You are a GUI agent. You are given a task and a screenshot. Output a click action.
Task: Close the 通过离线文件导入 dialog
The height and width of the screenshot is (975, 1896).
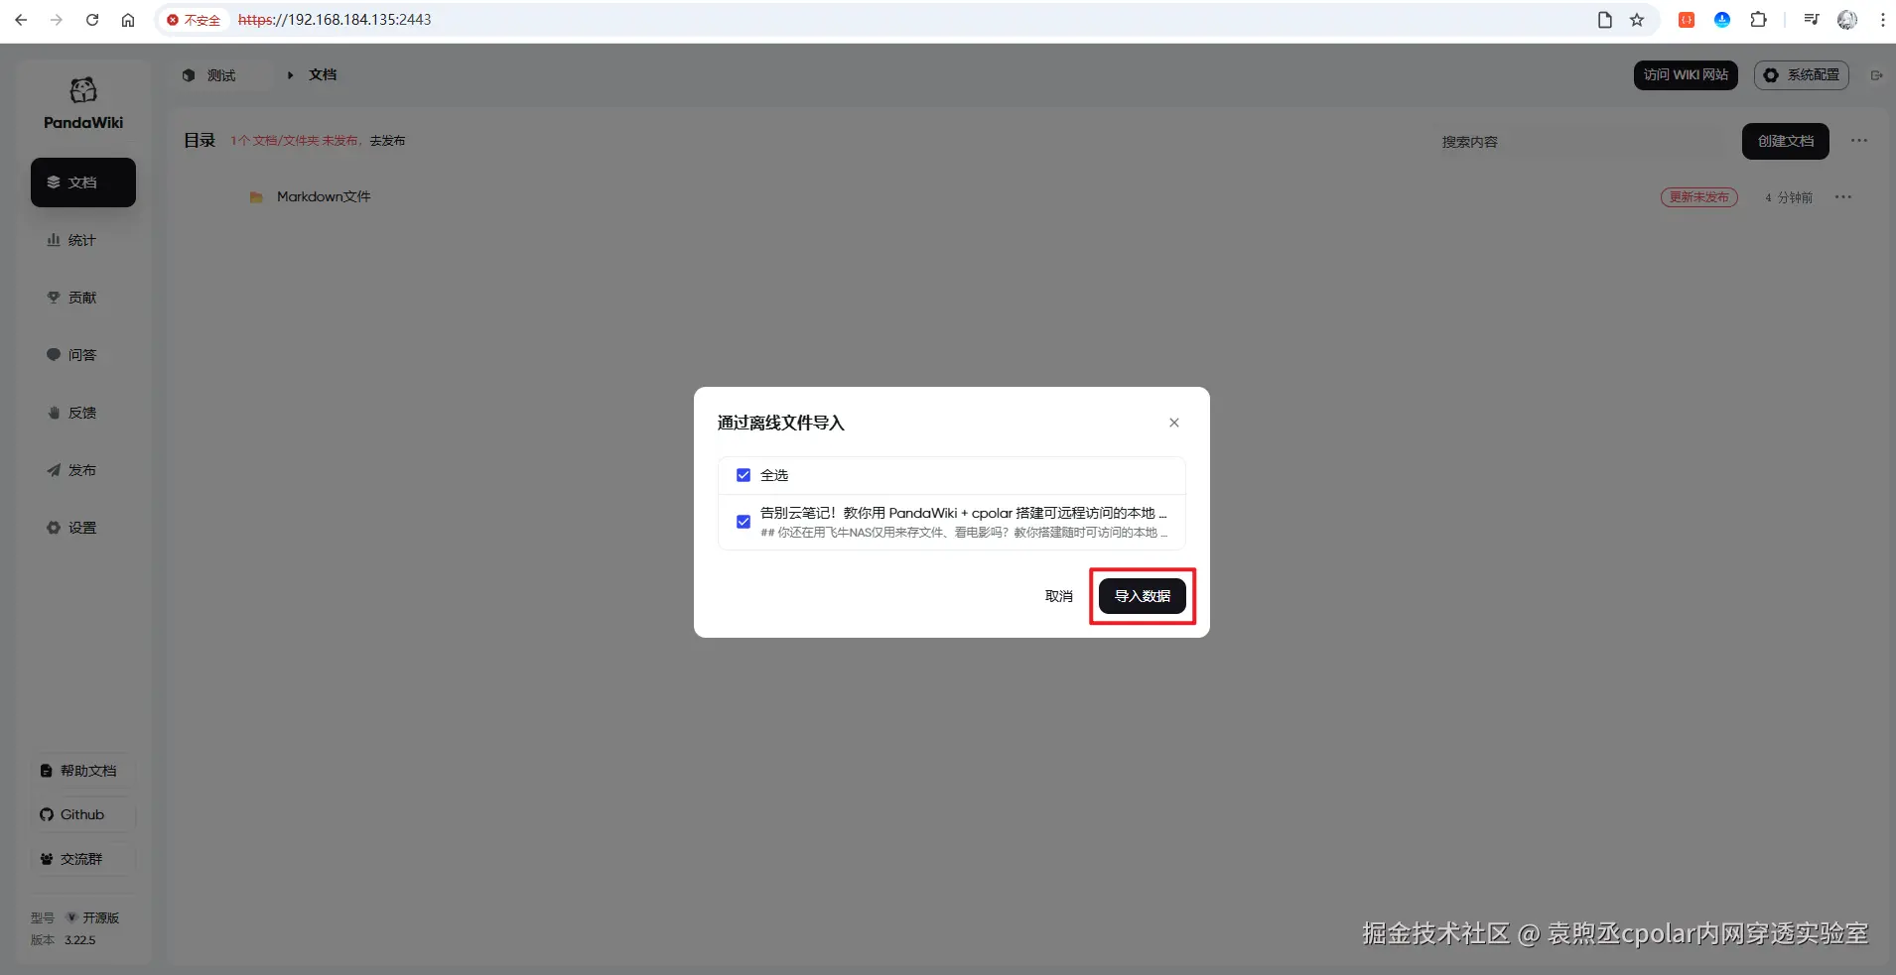tap(1174, 423)
